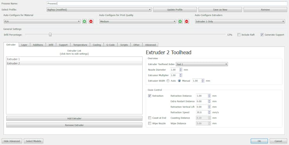Viewport: 289px width, 145px height.
Task: Click the Process Name input field
Action: pos(167,4)
